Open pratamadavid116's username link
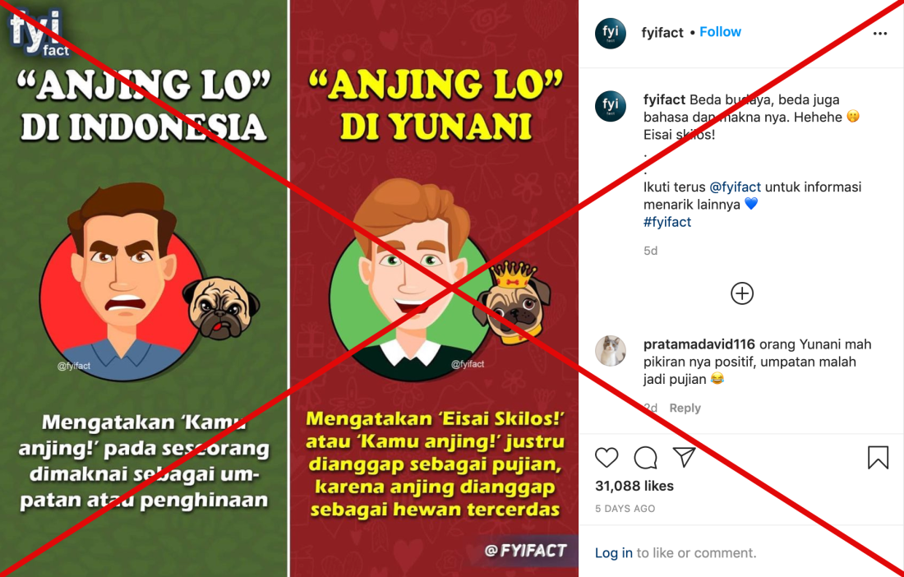The height and width of the screenshot is (577, 904). pos(699,344)
